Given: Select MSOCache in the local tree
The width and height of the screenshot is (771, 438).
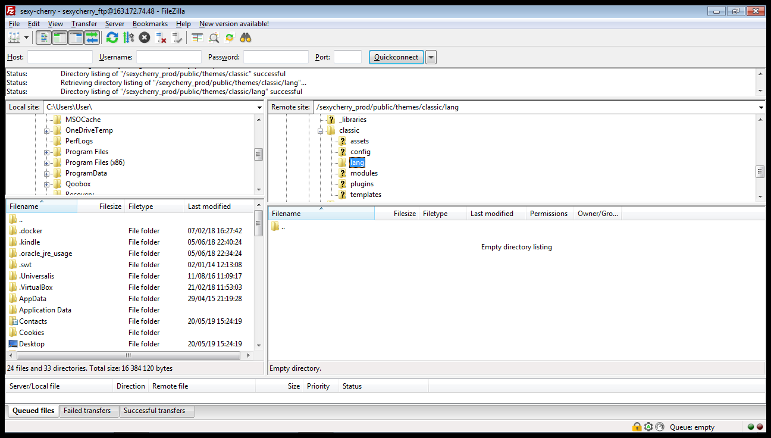Looking at the screenshot, I should [83, 120].
